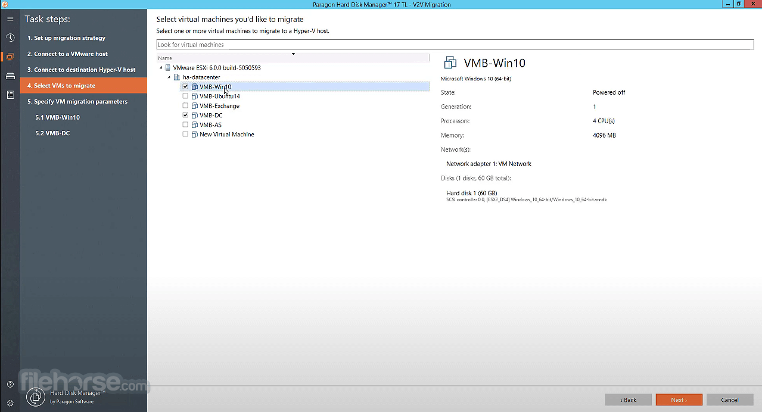Click Network adapter 1: VM Network text
Image resolution: width=762 pixels, height=412 pixels.
[489, 164]
